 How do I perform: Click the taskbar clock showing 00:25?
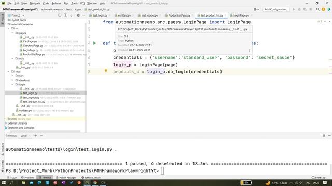316,183
